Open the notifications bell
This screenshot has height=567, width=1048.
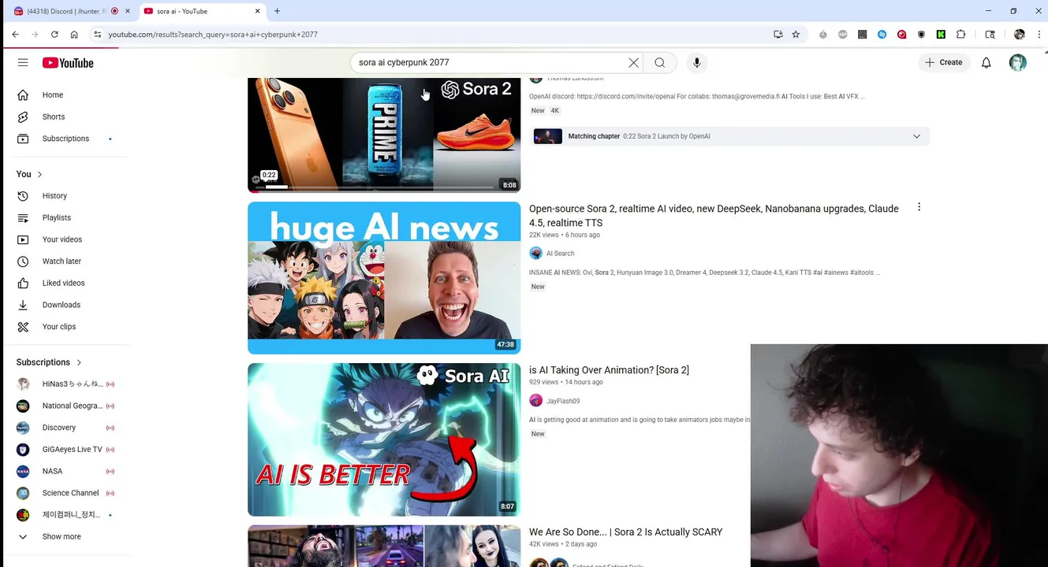pyautogui.click(x=986, y=62)
